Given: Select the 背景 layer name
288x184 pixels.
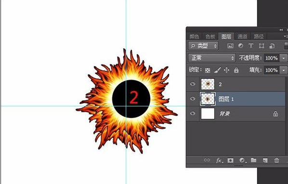Looking at the screenshot, I should pos(224,114).
